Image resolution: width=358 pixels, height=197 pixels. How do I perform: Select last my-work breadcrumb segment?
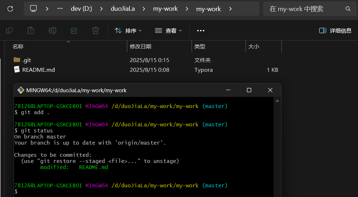click(208, 9)
